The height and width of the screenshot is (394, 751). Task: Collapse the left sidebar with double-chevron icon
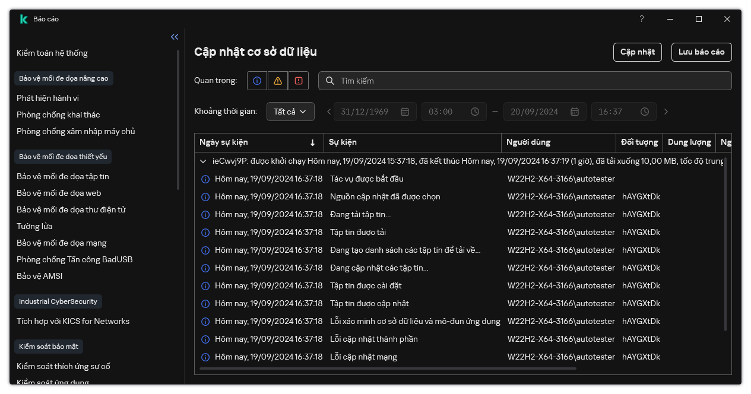(175, 37)
